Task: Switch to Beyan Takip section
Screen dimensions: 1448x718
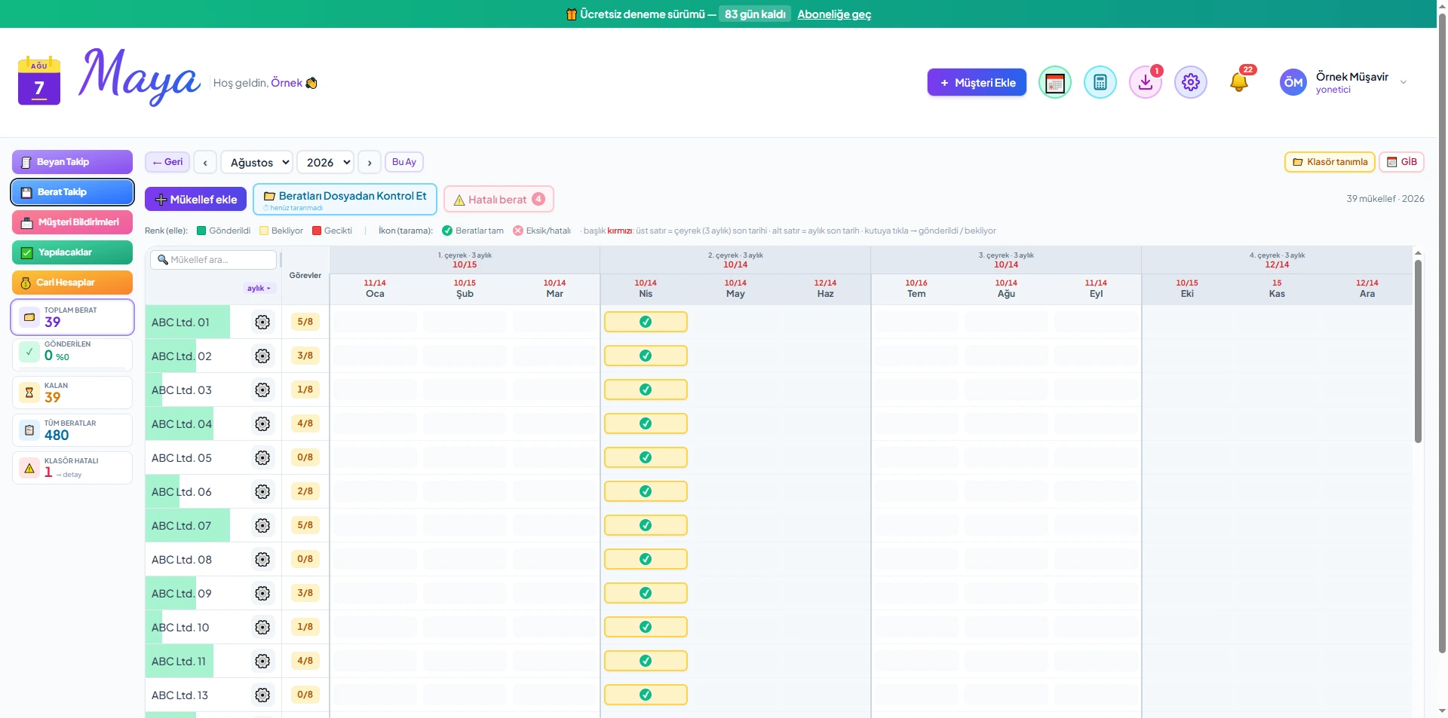Action: 72,162
